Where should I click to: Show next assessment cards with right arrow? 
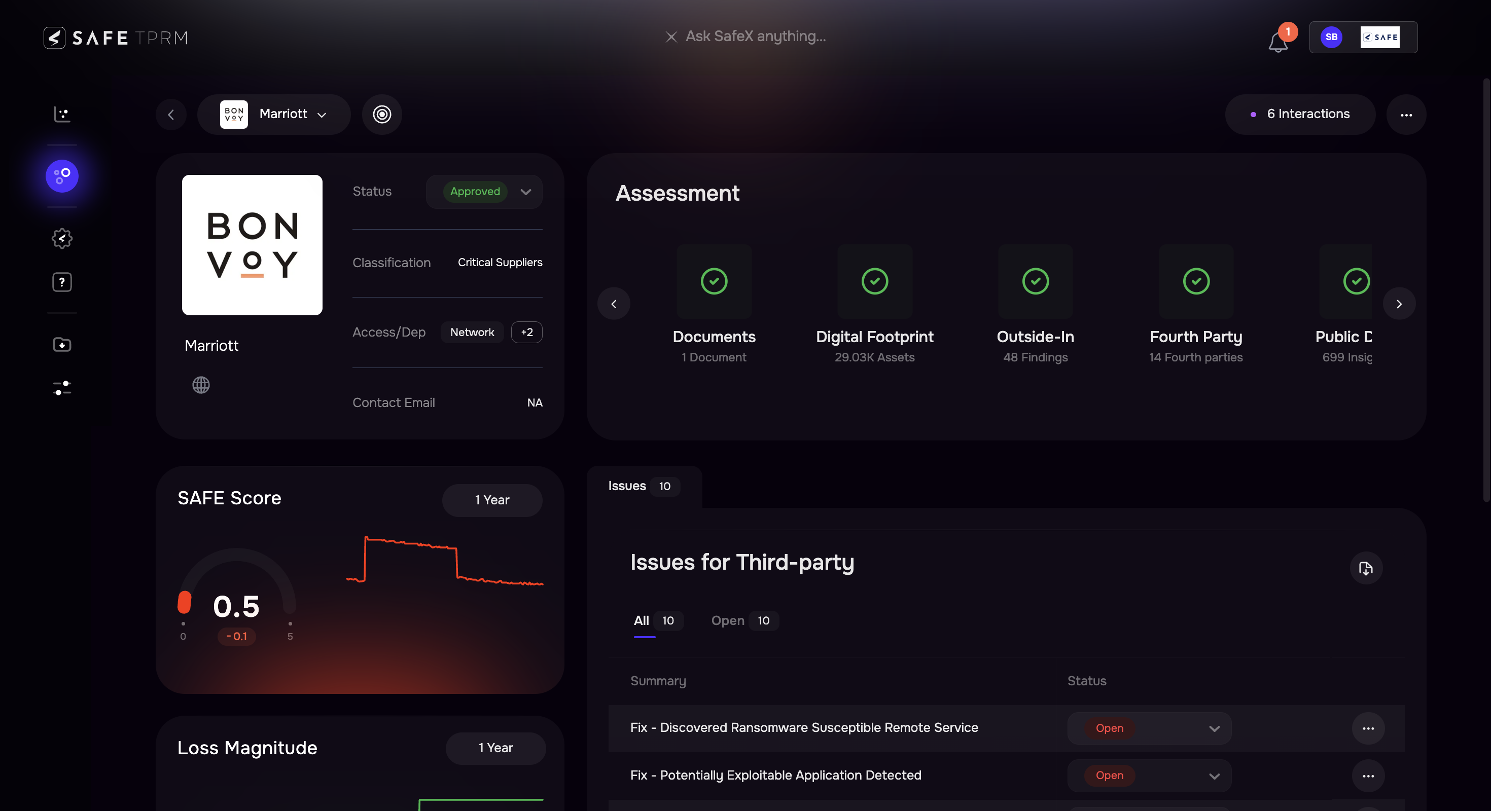coord(1399,304)
